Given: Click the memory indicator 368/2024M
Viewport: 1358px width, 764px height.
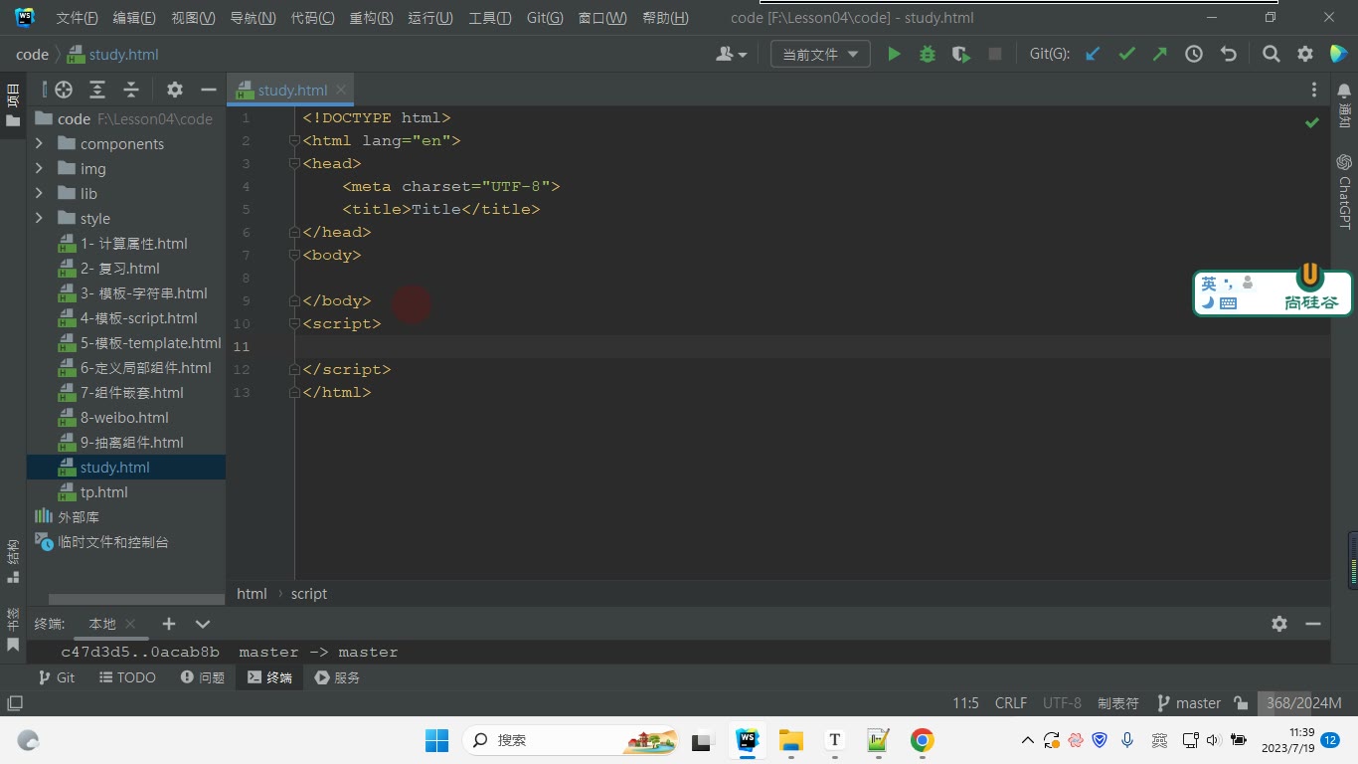Looking at the screenshot, I should [x=1303, y=703].
